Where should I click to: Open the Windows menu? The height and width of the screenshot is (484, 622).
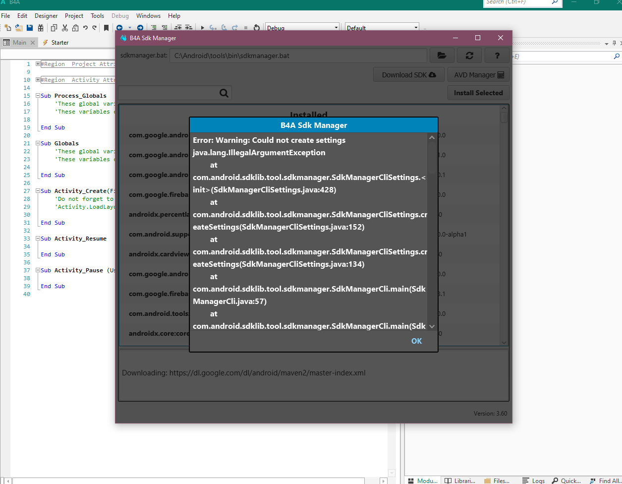tap(148, 16)
